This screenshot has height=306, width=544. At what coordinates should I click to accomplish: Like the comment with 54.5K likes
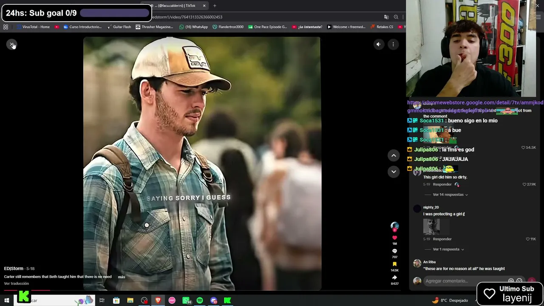[523, 147]
